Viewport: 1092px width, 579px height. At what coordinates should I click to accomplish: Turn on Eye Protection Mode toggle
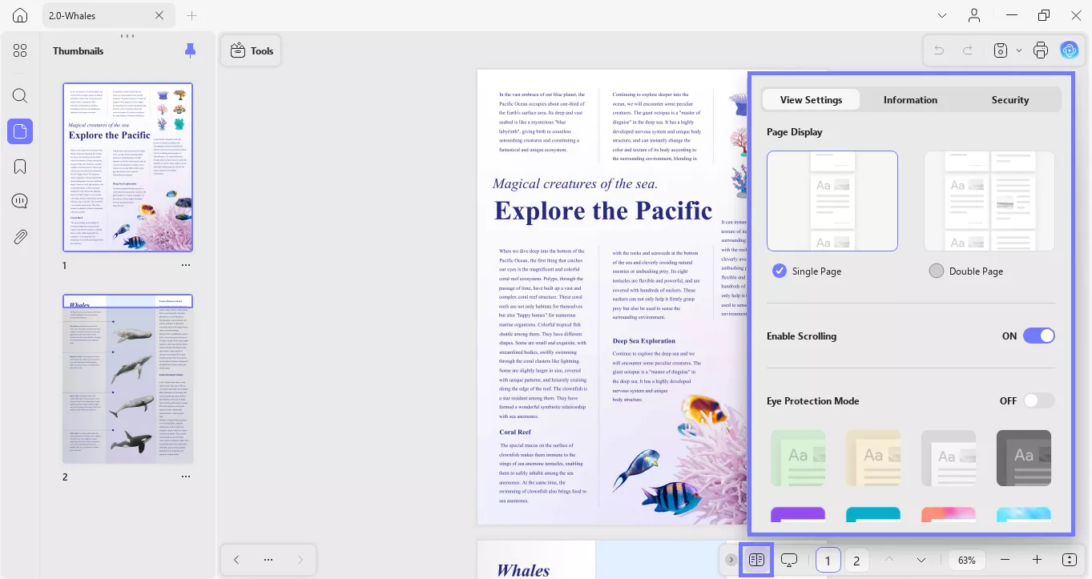1038,401
